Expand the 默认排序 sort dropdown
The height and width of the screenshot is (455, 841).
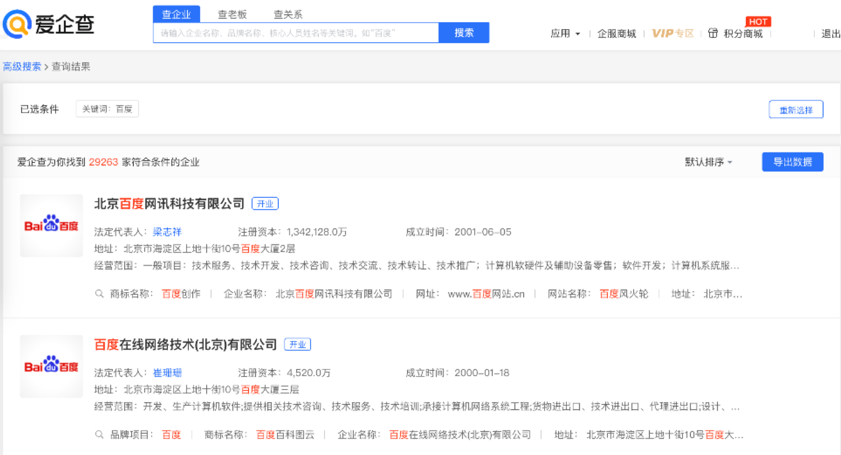[x=708, y=162]
